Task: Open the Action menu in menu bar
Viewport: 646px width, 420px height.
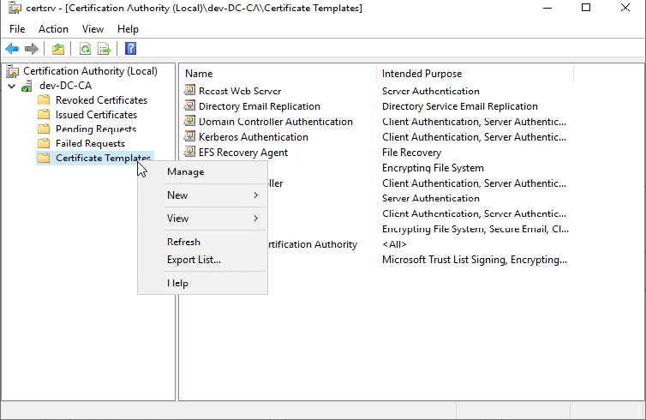Action: tap(53, 29)
